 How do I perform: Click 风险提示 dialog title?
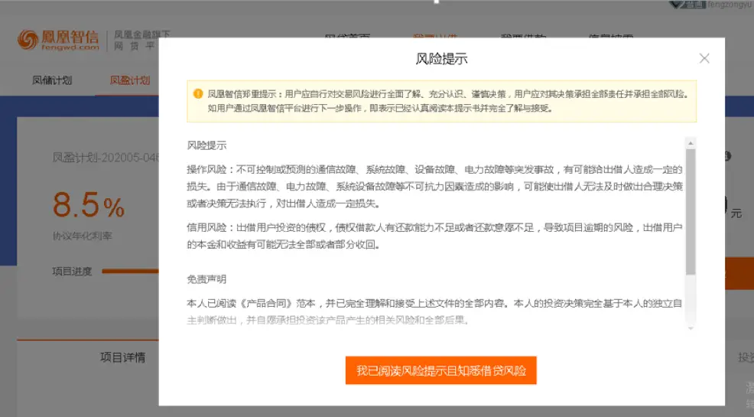pos(441,59)
